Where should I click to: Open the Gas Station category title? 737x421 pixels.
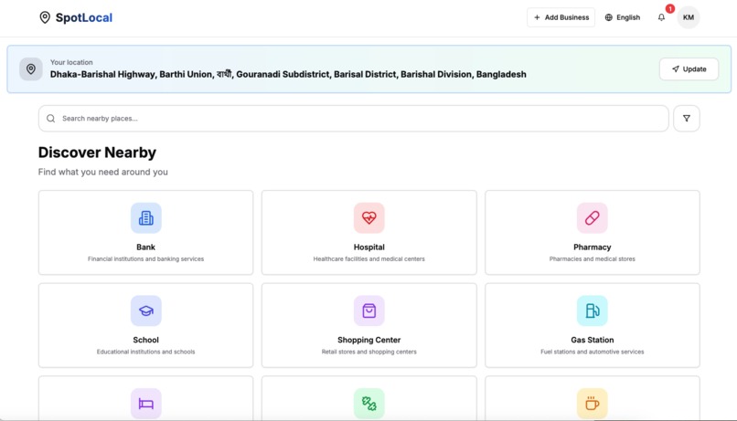593,340
